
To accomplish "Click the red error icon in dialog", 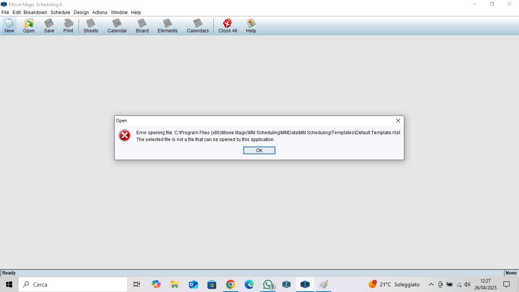I will point(125,135).
